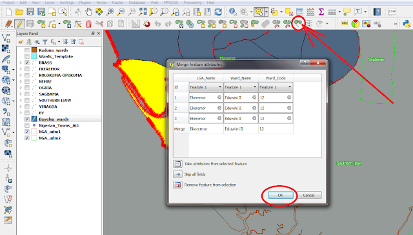Open the LGA_Name Feature 1 dropdown
The width and height of the screenshot is (413, 235).
(206, 87)
